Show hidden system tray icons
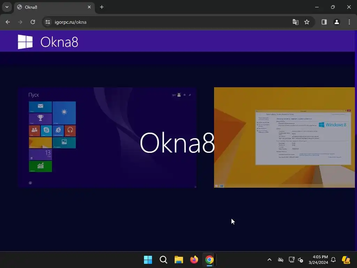The image size is (357, 268). 269,260
